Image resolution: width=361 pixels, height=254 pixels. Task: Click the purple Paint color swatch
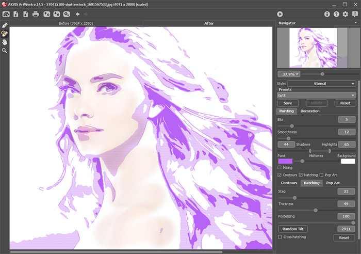click(x=285, y=162)
